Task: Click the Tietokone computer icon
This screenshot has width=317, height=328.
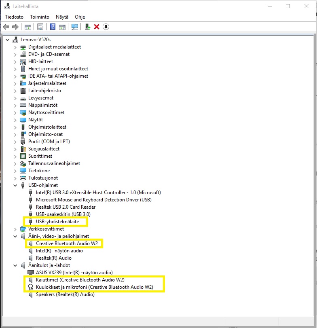Action: coord(23,171)
